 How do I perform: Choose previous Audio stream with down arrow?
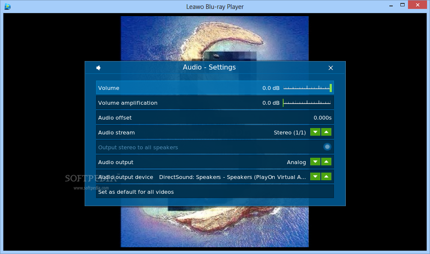click(x=315, y=132)
